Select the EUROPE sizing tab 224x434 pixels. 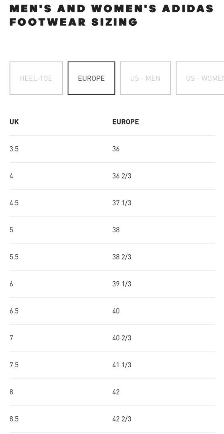coord(91,78)
